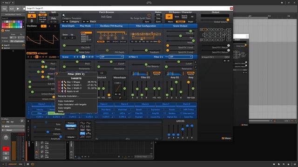Viewport: 298px width, 167px height.
Task: Click the oscillator FM routing diagram
Action: (x=111, y=35)
